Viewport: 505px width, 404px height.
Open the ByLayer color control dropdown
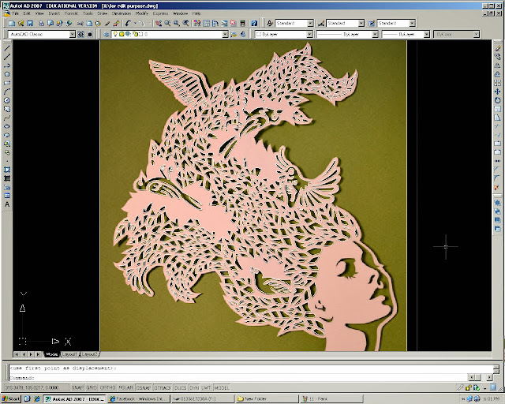click(x=310, y=34)
